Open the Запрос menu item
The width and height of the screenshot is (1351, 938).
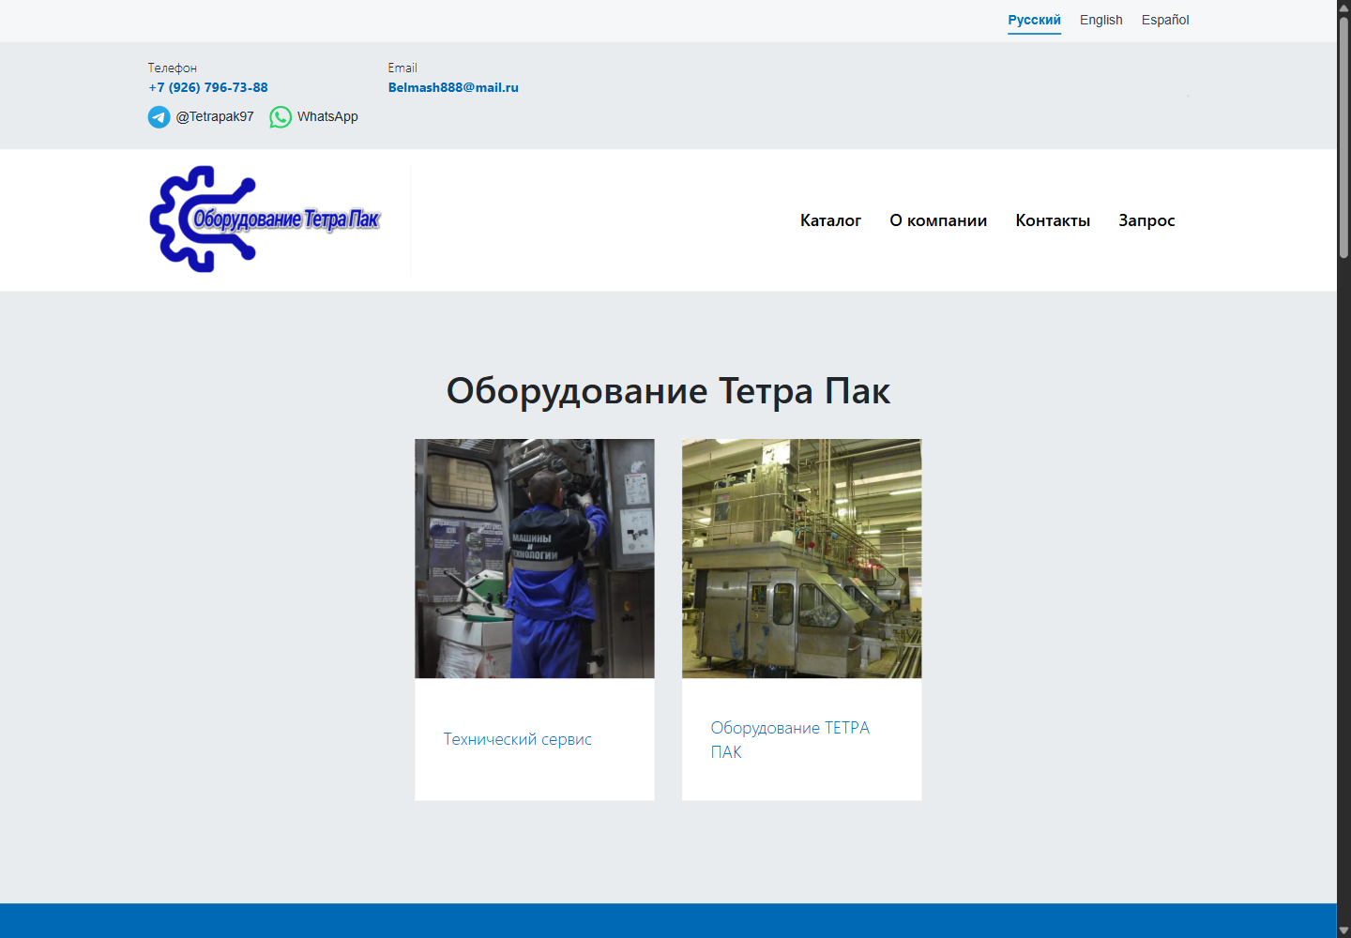pos(1146,220)
